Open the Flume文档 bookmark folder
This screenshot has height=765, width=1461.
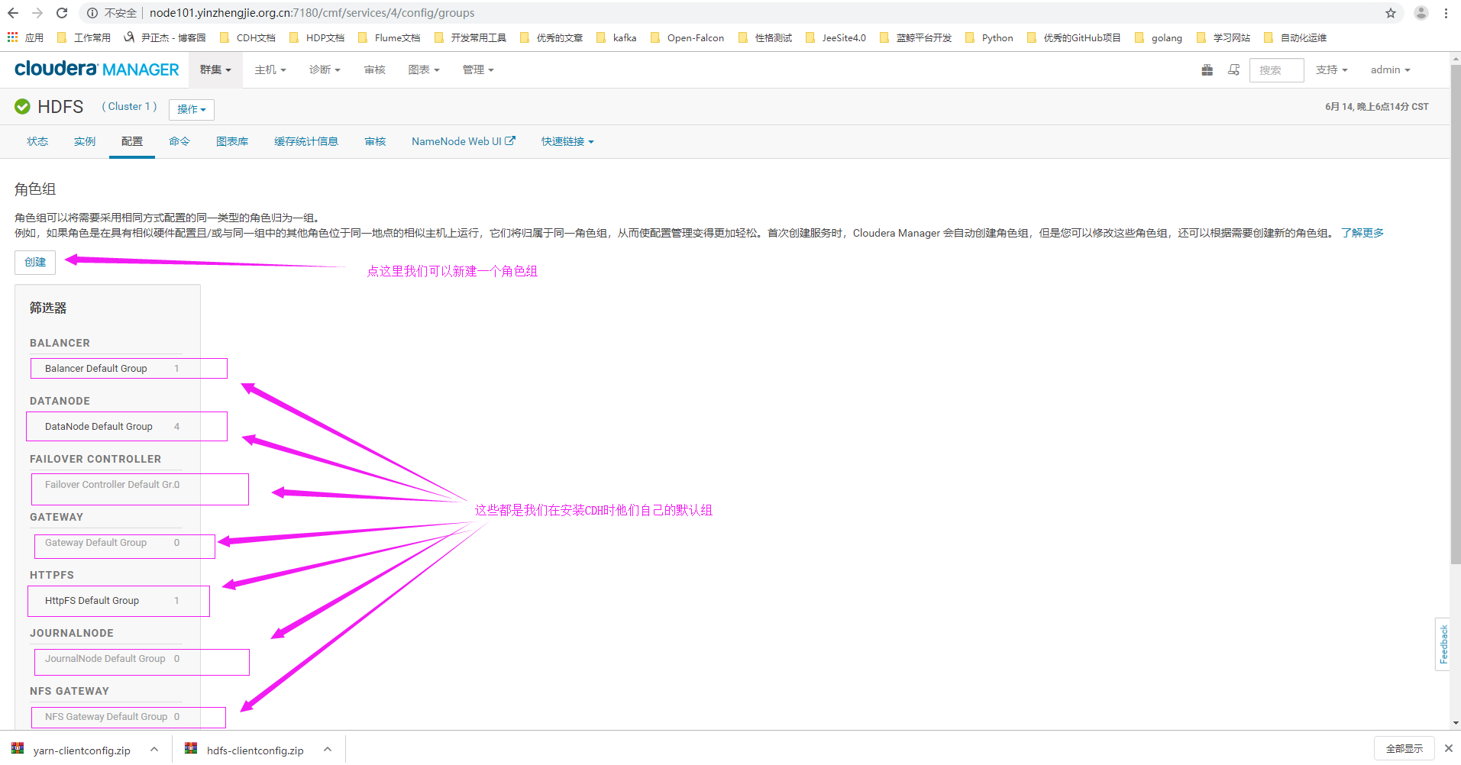pos(389,37)
